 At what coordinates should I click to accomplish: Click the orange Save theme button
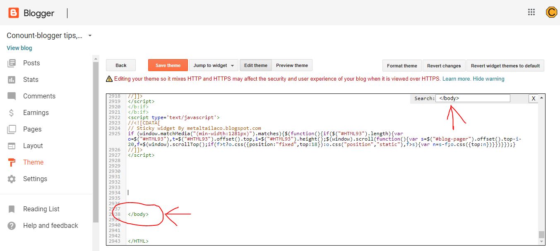point(168,65)
